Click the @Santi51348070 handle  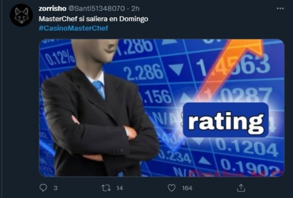point(96,9)
